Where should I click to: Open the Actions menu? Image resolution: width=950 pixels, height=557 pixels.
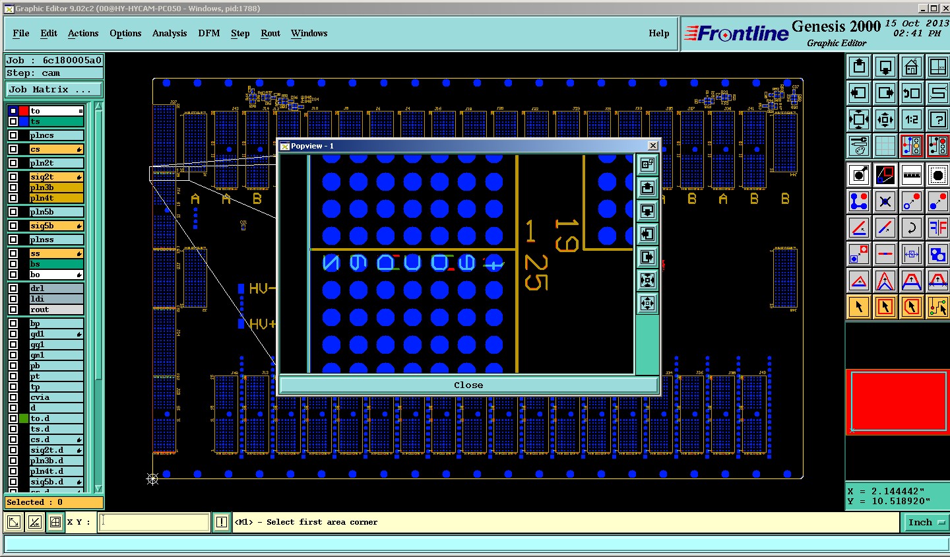click(83, 33)
